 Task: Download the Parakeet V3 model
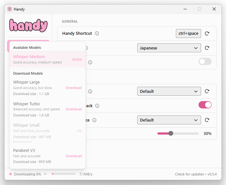(x=74, y=156)
